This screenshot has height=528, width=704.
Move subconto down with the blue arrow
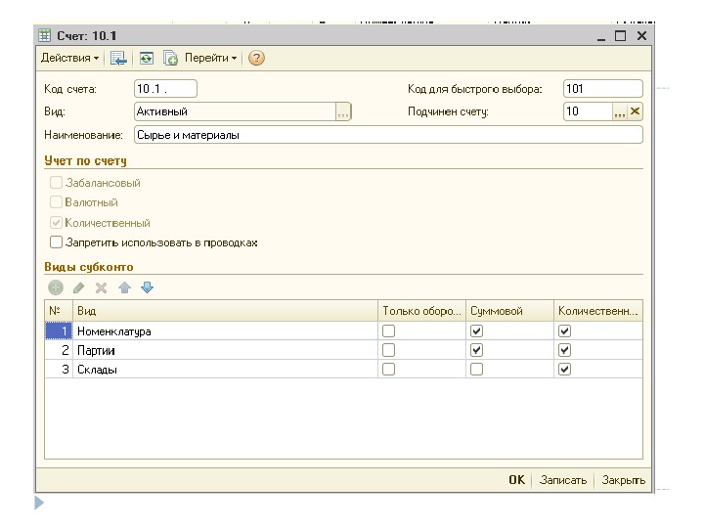148,287
